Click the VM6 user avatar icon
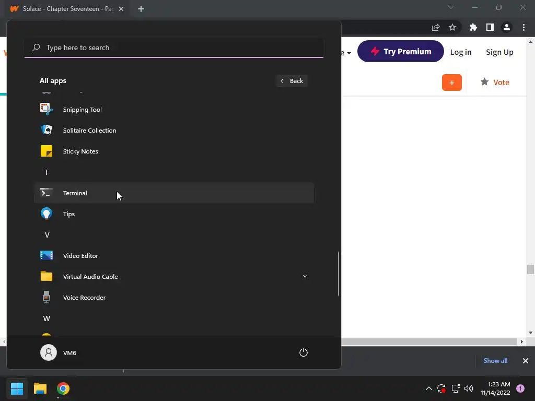The height and width of the screenshot is (401, 535). click(x=49, y=352)
